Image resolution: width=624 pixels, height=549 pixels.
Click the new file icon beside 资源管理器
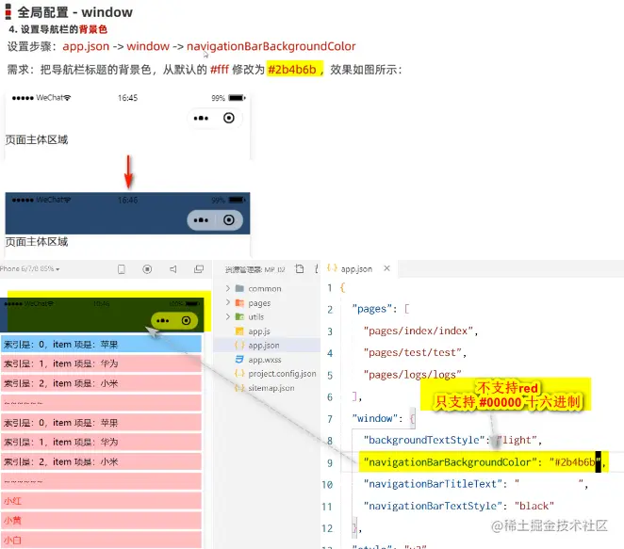coord(300,269)
